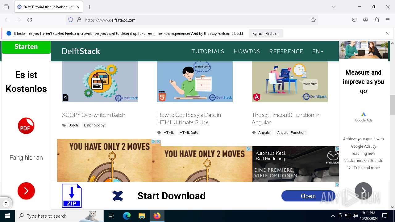Open Angular setTimeout article thumbnail

[x=290, y=82]
